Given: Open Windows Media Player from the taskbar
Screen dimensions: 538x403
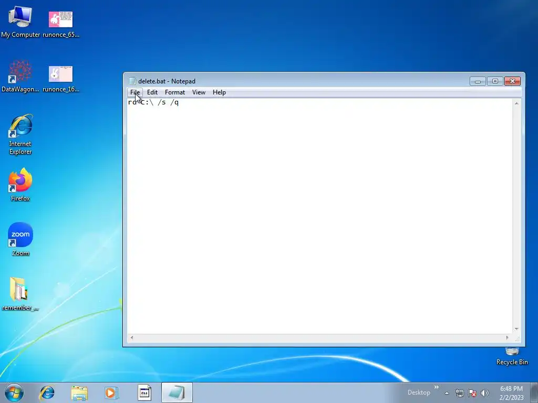Looking at the screenshot, I should point(111,393).
